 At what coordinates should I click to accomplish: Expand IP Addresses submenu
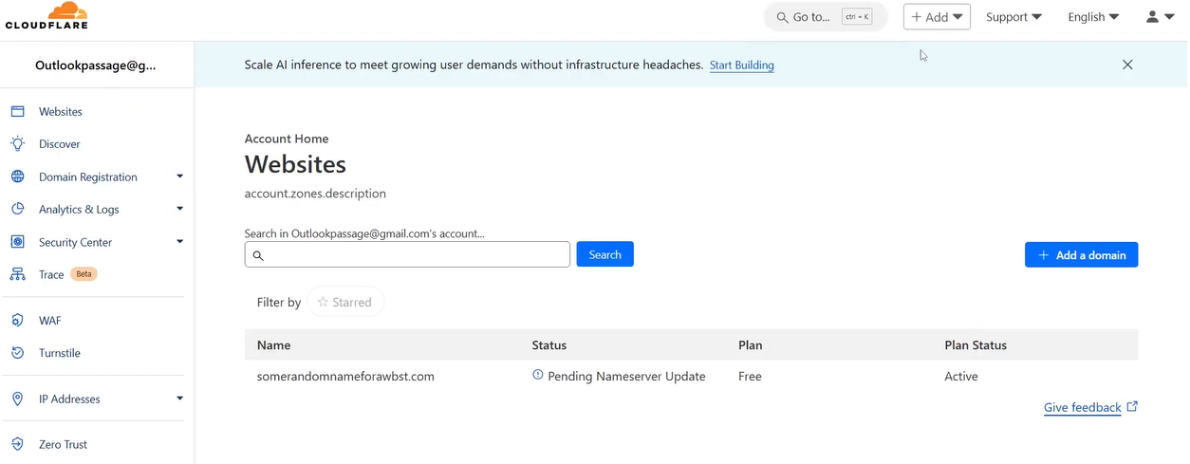click(x=179, y=399)
